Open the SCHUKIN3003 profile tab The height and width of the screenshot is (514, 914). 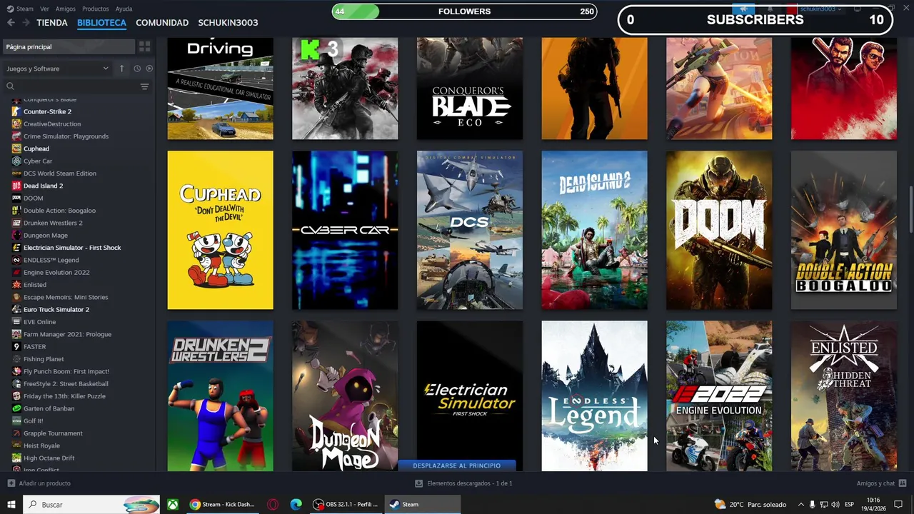point(228,23)
